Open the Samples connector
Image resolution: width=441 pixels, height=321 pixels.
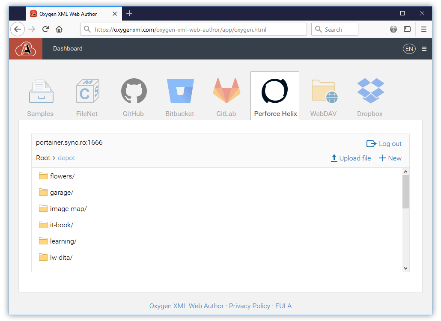pos(41,97)
